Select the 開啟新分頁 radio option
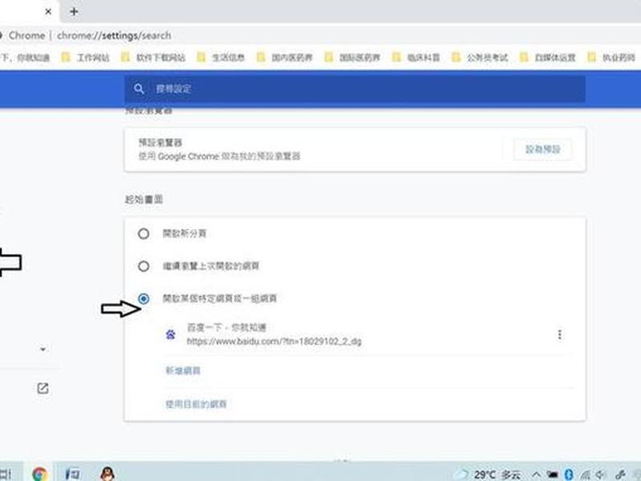Viewport: 641px width, 481px height. 143,233
